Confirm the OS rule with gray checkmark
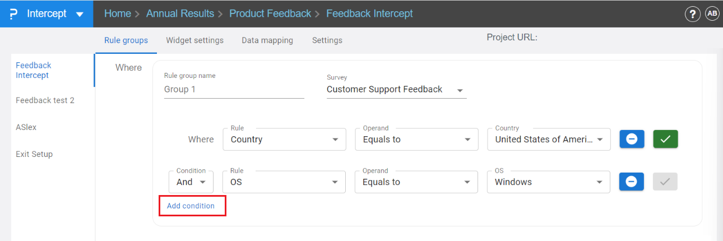Screen dimensions: 723x241 point(665,182)
